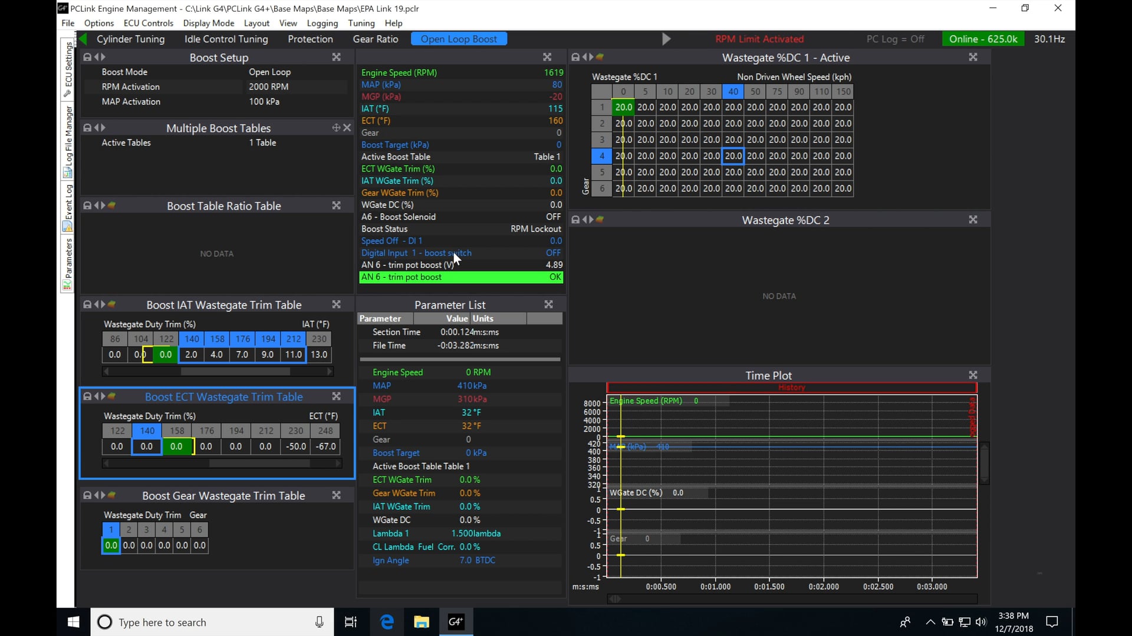
Task: Click the lock icon in Boost Setup header
Action: tap(87, 57)
